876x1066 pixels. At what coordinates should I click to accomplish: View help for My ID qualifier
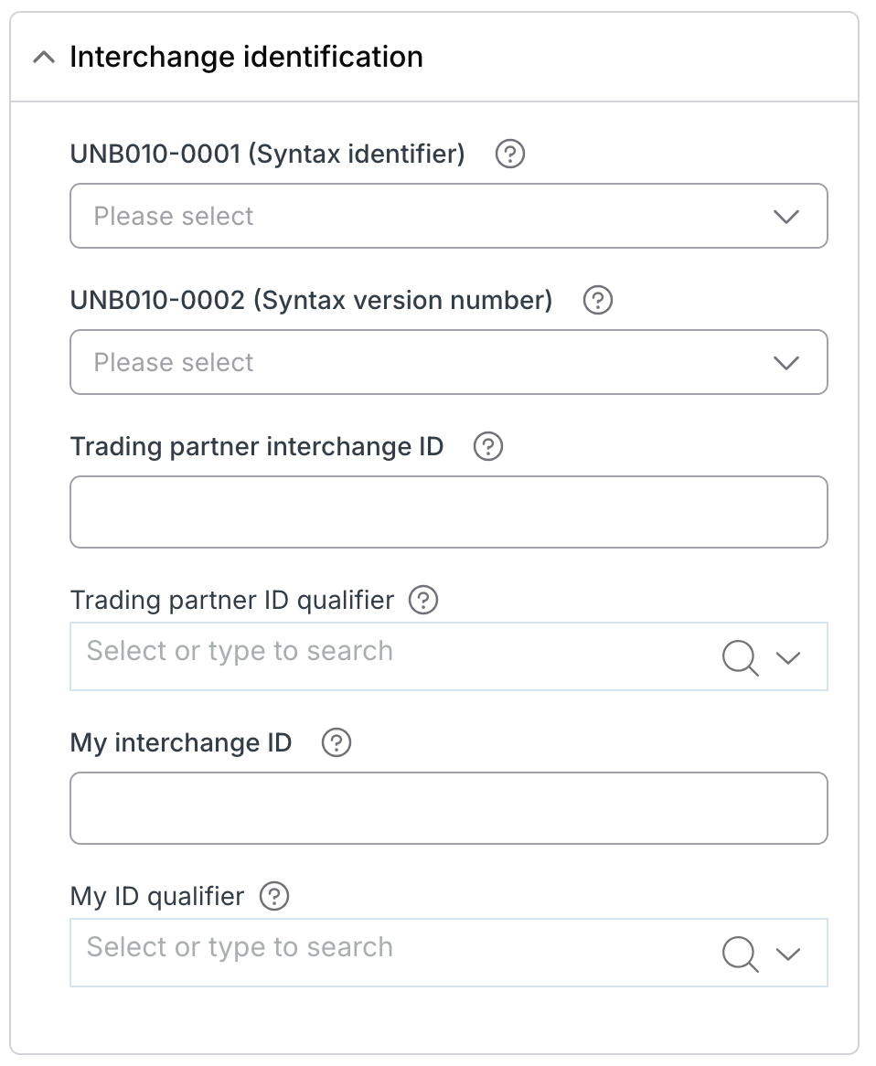[274, 896]
